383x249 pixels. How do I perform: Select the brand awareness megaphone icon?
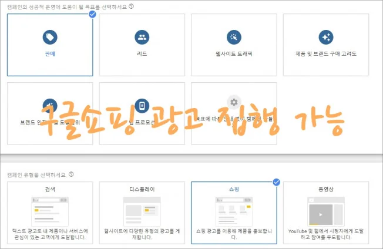tap(50, 106)
